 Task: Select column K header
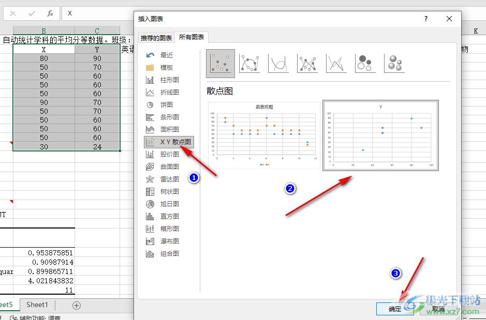point(476,31)
